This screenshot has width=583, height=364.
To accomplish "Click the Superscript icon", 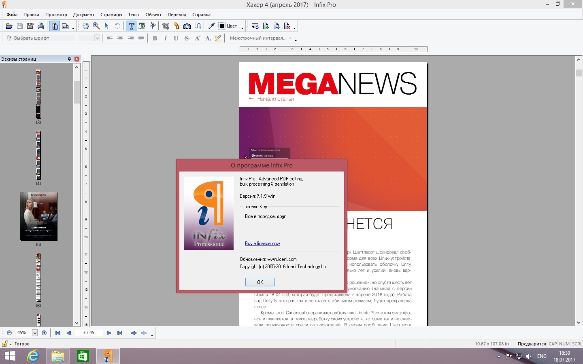I will pos(197,38).
